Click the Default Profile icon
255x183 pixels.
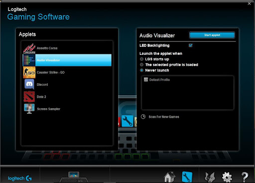coord(146,80)
